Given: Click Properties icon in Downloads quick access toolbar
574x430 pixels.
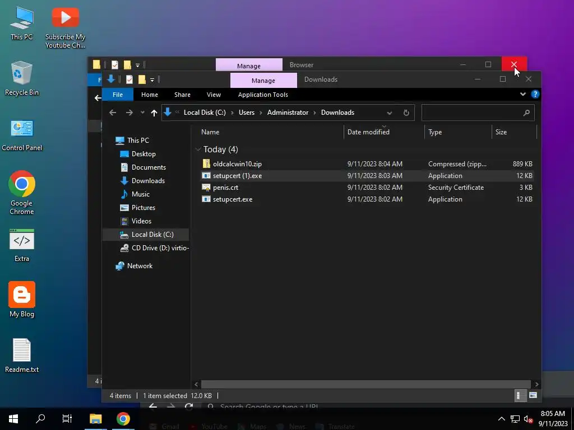Looking at the screenshot, I should point(129,80).
